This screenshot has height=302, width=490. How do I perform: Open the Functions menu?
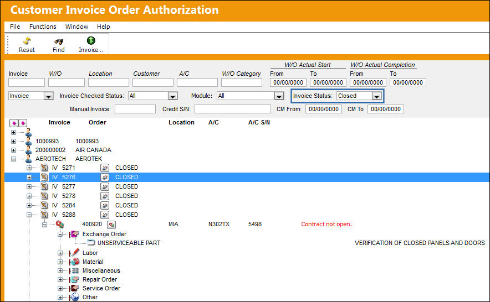(43, 27)
